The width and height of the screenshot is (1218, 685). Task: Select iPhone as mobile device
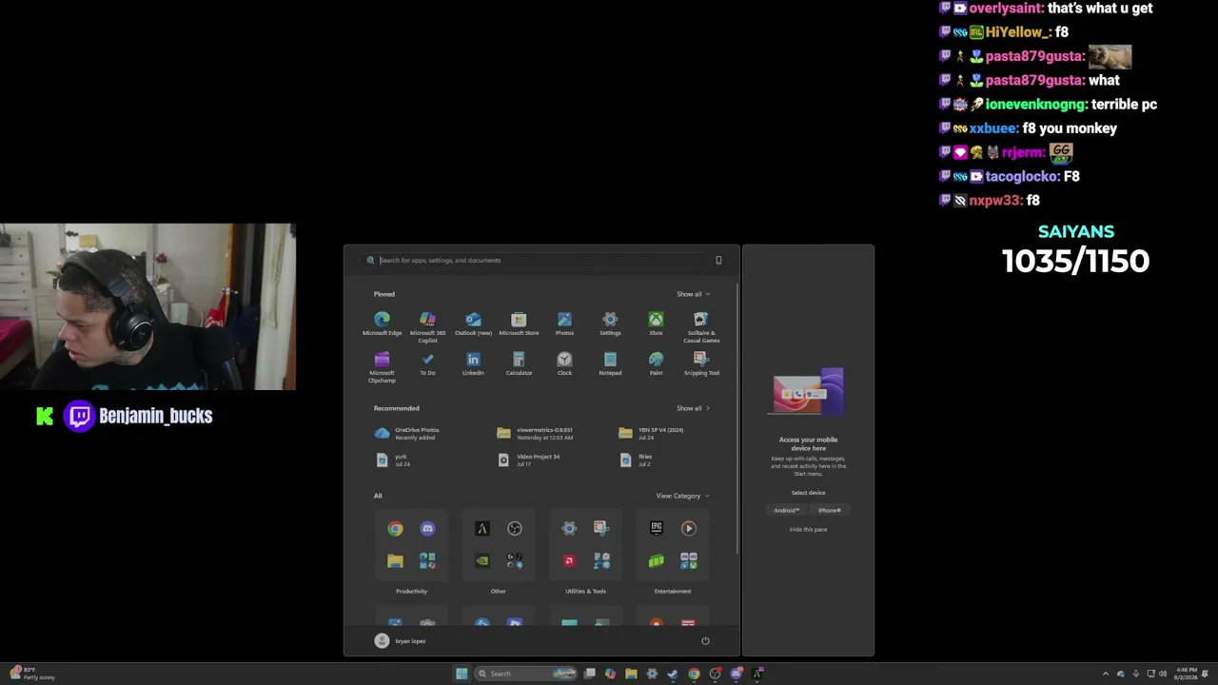[830, 510]
